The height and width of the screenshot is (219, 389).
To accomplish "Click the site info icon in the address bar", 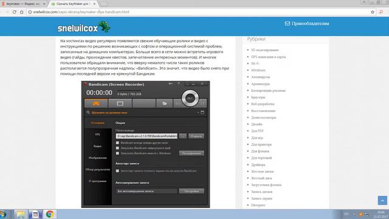I will [x=30, y=12].
